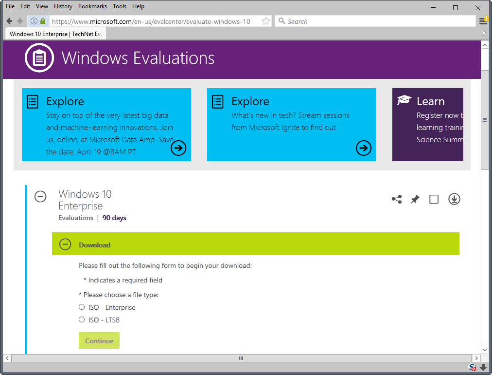Go back with the browser back arrow
The height and width of the screenshot is (375, 492).
tap(9, 21)
